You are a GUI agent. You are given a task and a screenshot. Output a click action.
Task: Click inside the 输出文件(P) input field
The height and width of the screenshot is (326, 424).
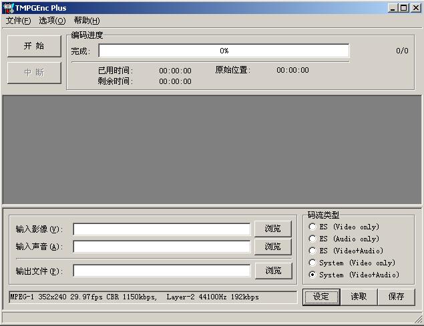(x=162, y=271)
